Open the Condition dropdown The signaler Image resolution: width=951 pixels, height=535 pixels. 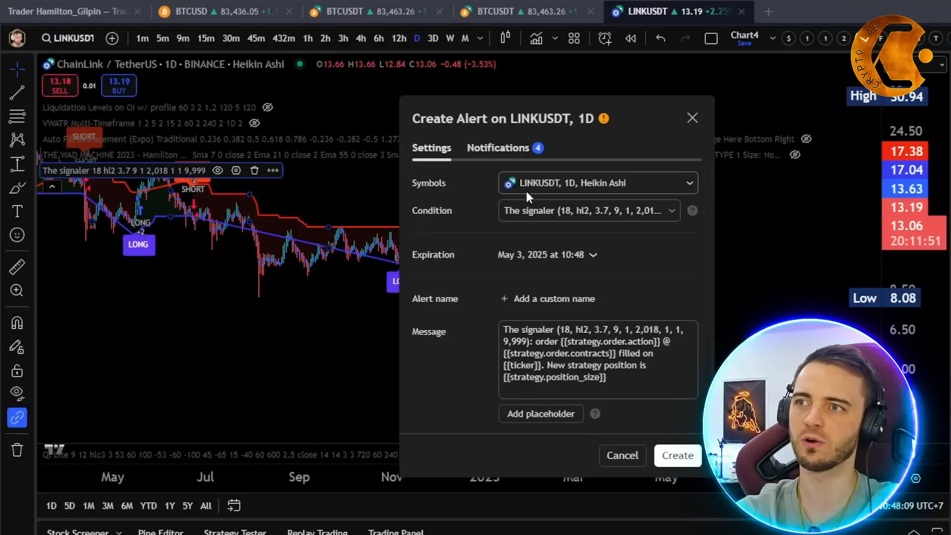[589, 211]
